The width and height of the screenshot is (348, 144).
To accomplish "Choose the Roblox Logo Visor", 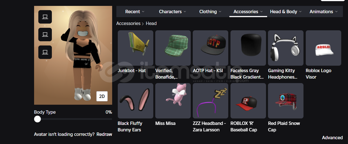I will (323, 48).
